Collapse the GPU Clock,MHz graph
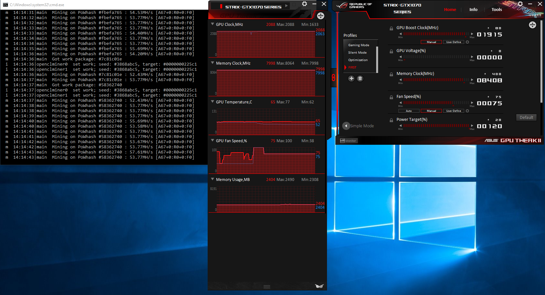 [x=213, y=24]
